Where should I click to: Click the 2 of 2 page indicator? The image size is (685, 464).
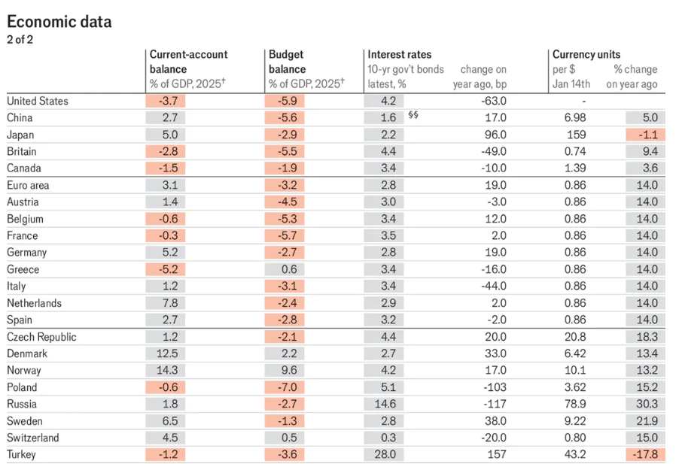20,40
